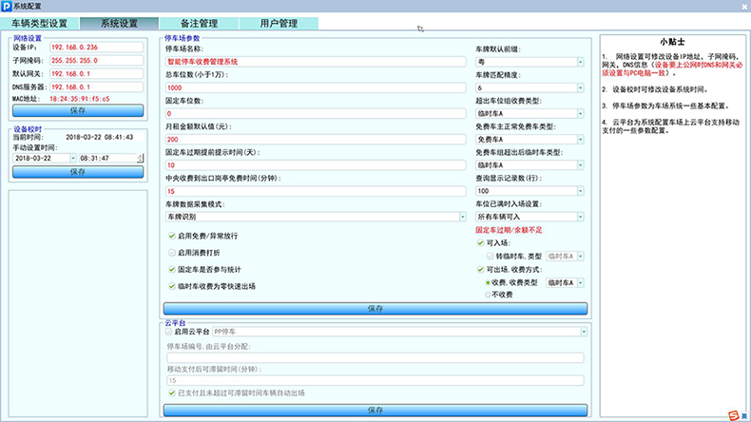Expand the 车牌默认前缀 dropdown
The image size is (751, 422).
(x=579, y=62)
